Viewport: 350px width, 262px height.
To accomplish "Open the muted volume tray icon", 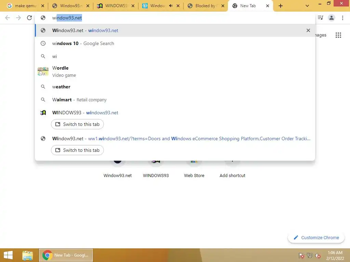I will pyautogui.click(x=318, y=255).
